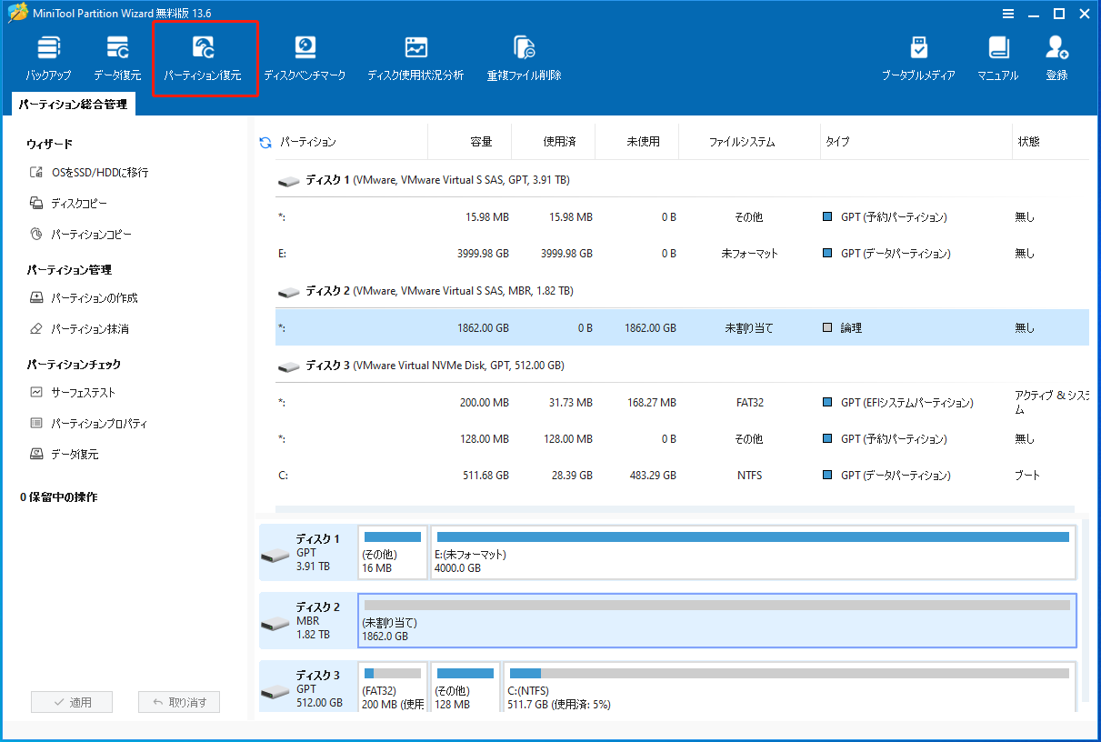Select the (その他) 16 MB block in disk map
The image size is (1101, 742).
pos(393,552)
